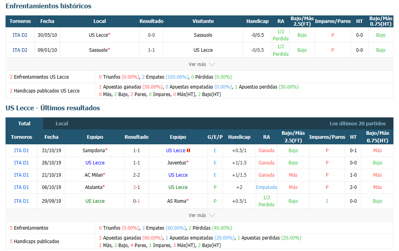
Task: Click US Lecce visitor in 09/01/10 row
Action: pos(203,50)
